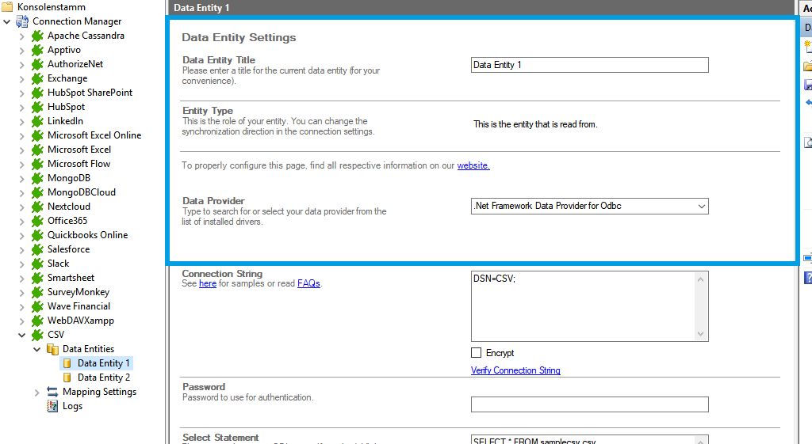Click the Connection String scrollbar down arrow
The width and height of the screenshot is (812, 444).
click(701, 335)
